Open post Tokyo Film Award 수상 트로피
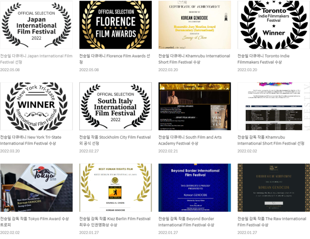 [34, 222]
